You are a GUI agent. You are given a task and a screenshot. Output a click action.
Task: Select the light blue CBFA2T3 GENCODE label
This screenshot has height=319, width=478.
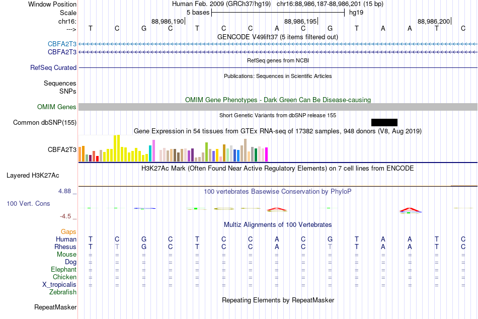[x=62, y=44]
